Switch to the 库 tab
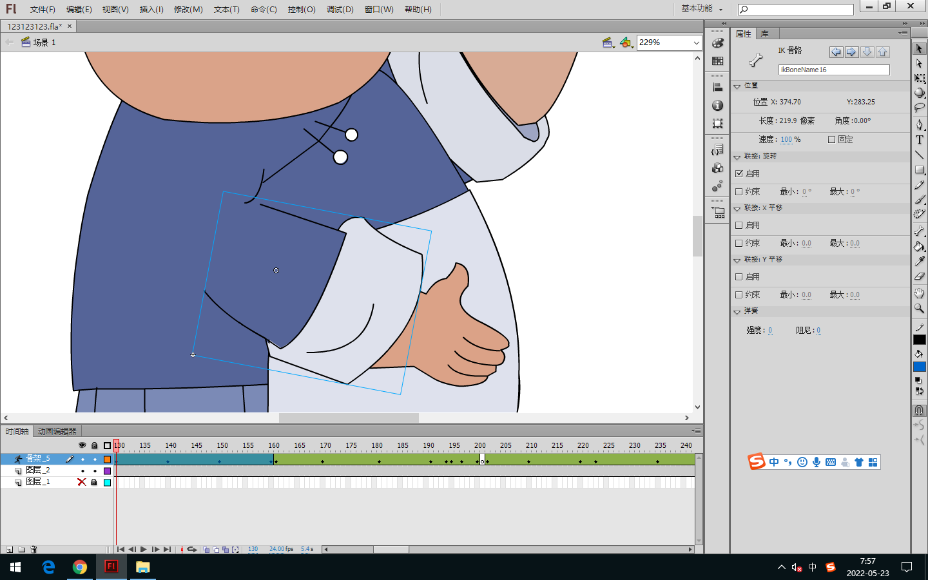 (764, 34)
